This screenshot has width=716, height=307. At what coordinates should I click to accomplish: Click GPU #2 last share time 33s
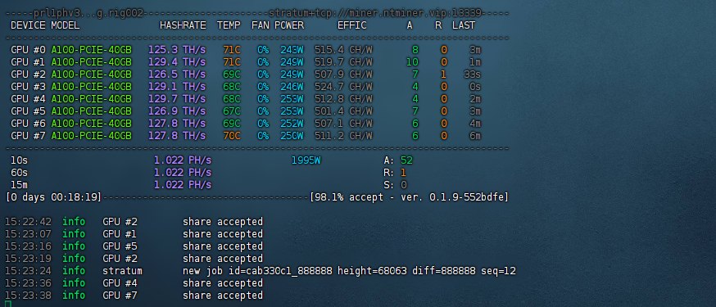pyautogui.click(x=472, y=74)
